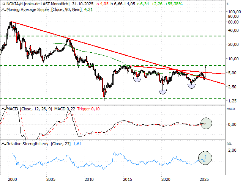This screenshot has width=243, height=182.
Task: Click the year 2020 on the time axis
Action: pos(166,179)
